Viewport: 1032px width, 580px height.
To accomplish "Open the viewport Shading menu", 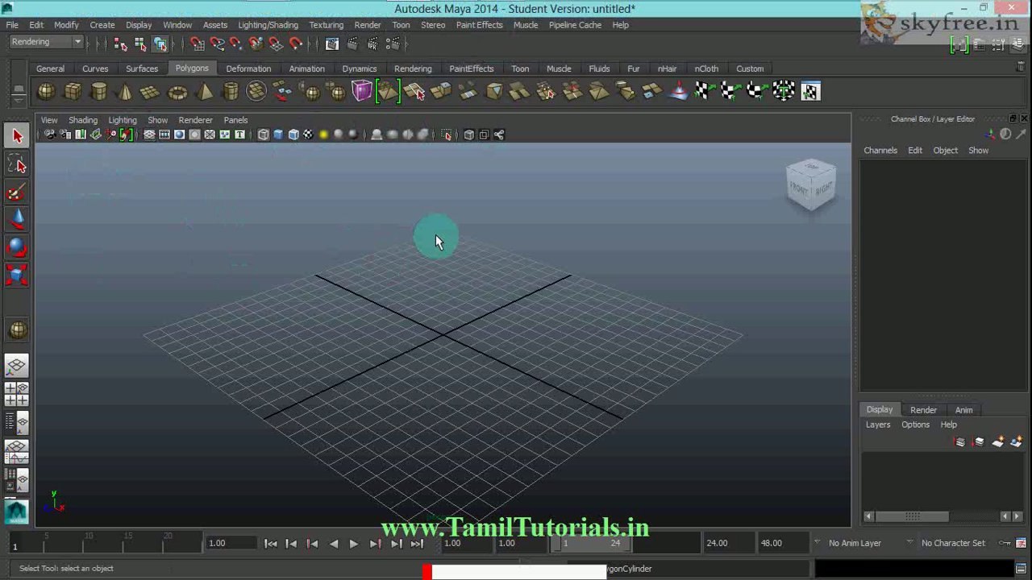I will (83, 120).
